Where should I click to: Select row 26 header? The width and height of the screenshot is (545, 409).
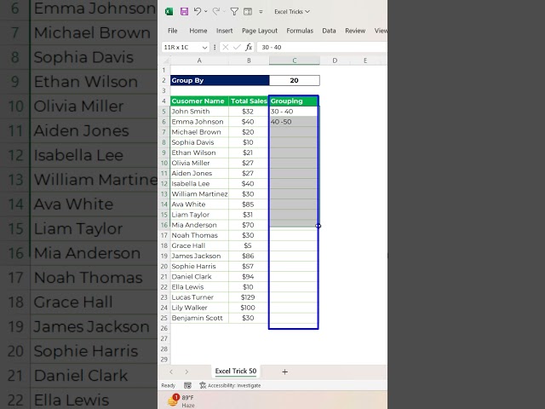(x=164, y=328)
